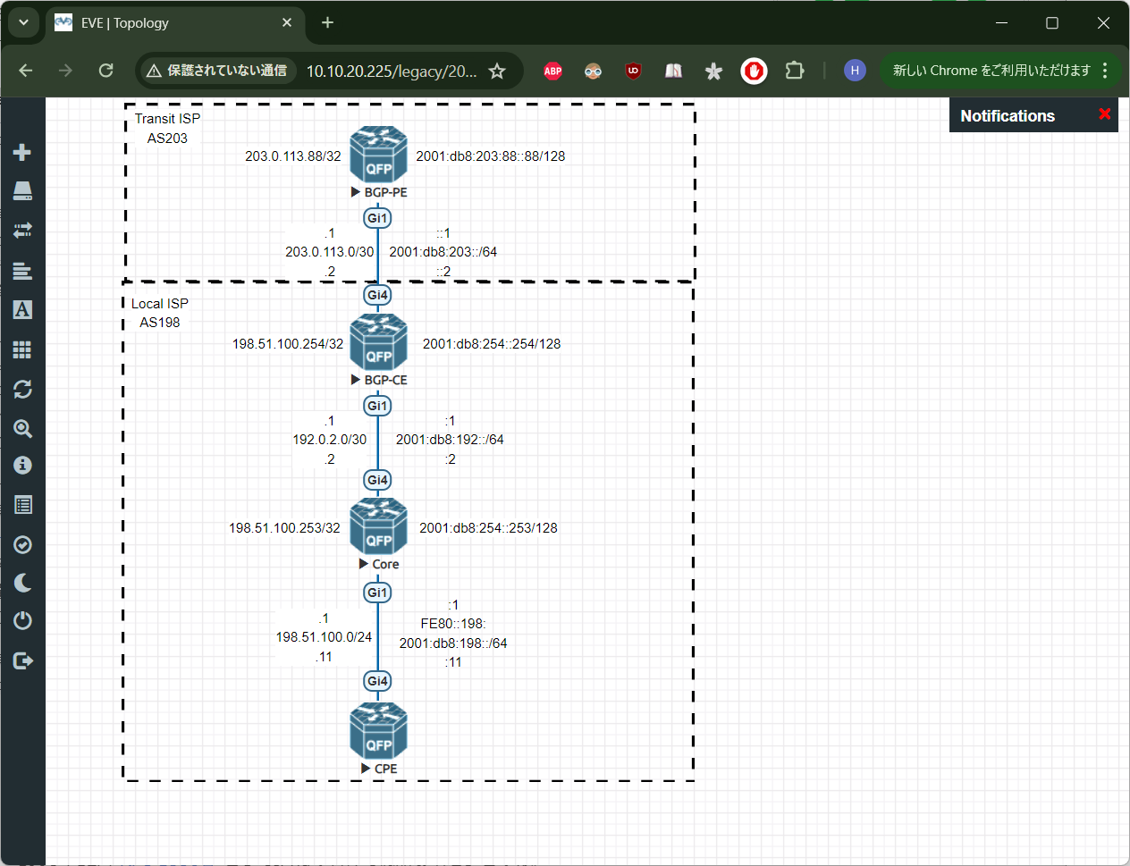This screenshot has height=866, width=1130.
Task: Open the Lab details list icon
Action: [x=22, y=505]
